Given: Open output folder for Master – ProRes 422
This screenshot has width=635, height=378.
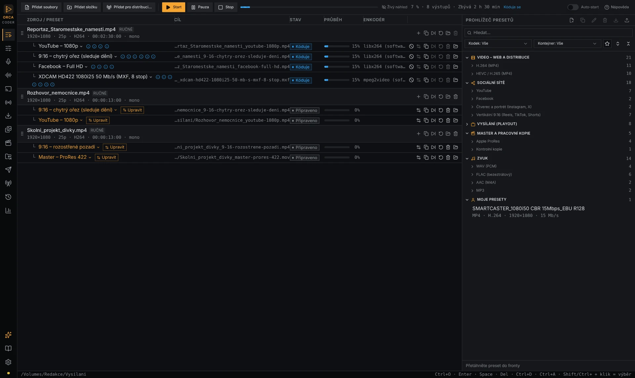Looking at the screenshot, I should pyautogui.click(x=456, y=157).
